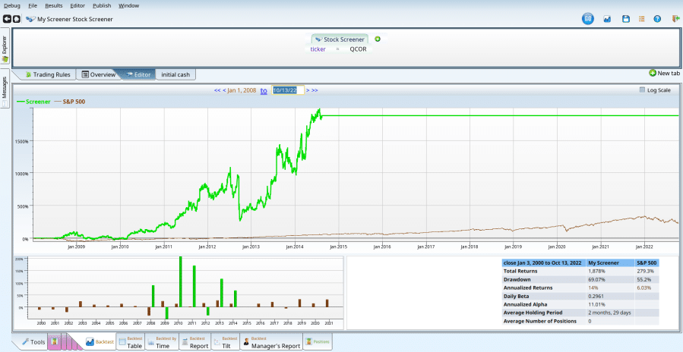Step forward with the single > link
The height and width of the screenshot is (352, 683).
[x=308, y=90]
